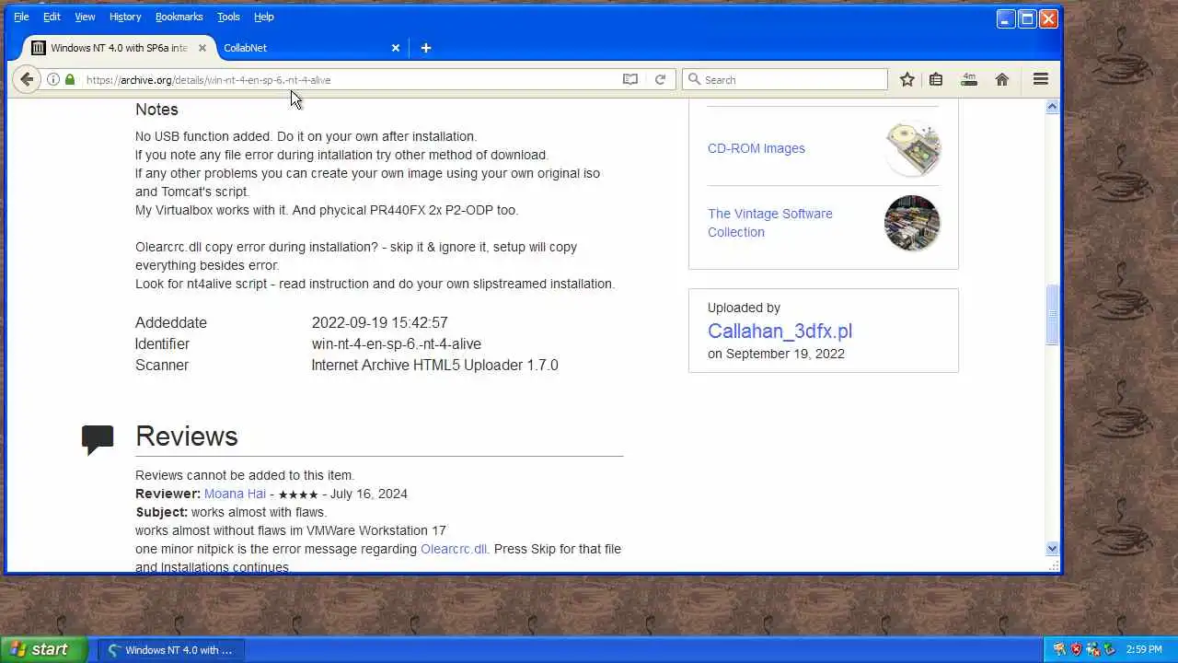Screen dimensions: 1178x663
Task: Open the History menu
Action: pos(125,17)
